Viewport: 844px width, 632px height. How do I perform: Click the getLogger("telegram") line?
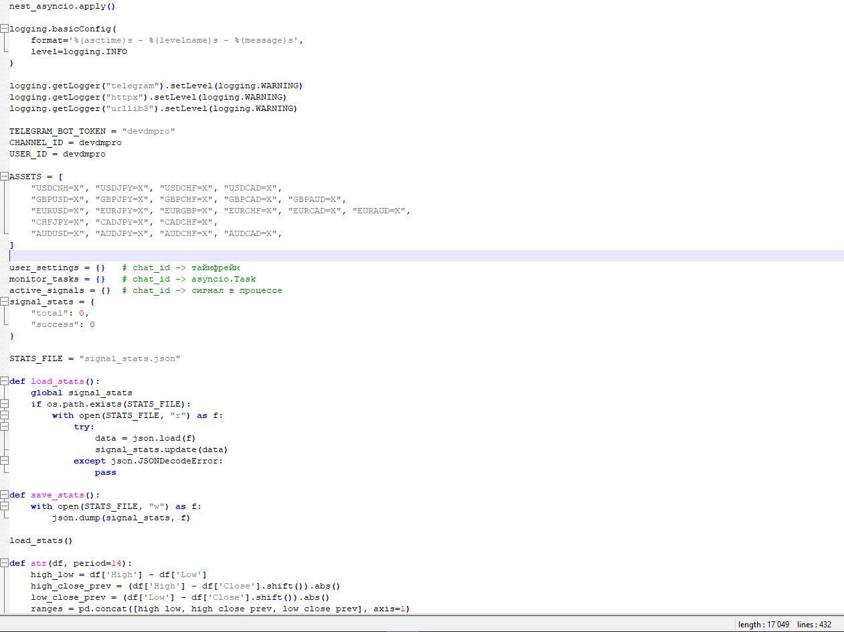coord(156,86)
